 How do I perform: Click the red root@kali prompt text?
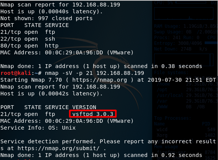click(16, 73)
